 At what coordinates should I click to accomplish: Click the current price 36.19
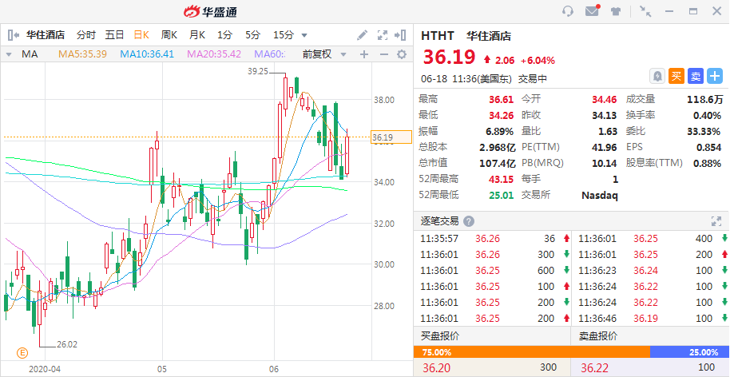pyautogui.click(x=449, y=58)
